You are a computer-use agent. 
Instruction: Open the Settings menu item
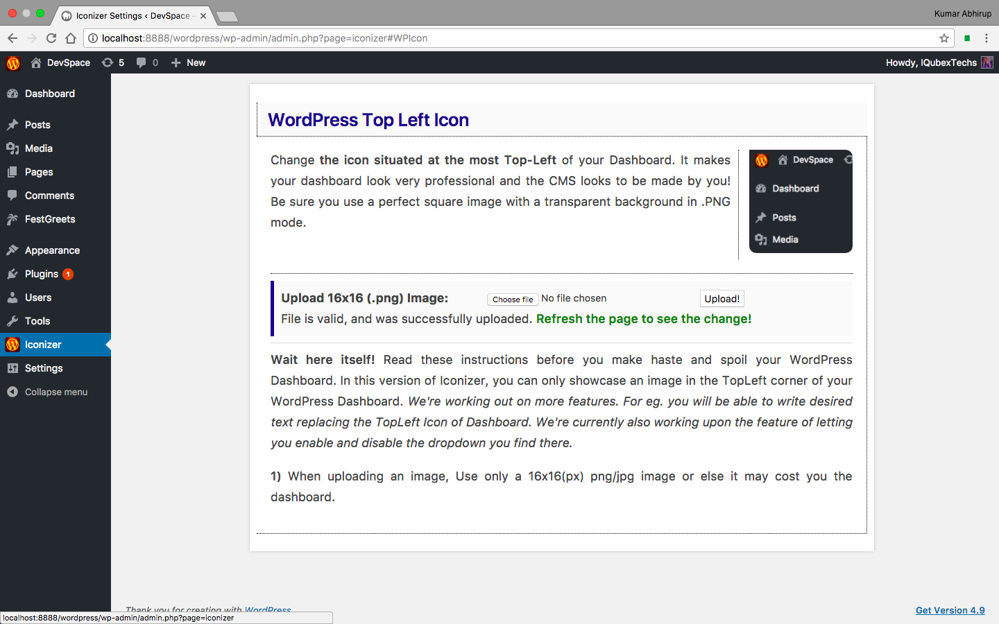(55, 368)
